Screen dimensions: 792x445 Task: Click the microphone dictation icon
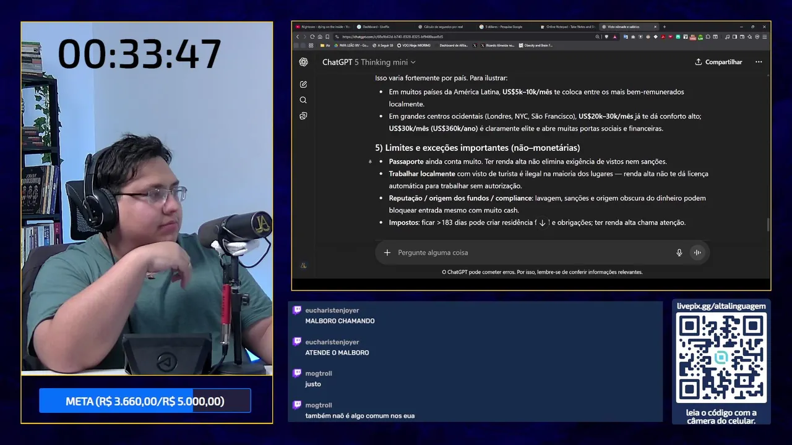click(679, 252)
